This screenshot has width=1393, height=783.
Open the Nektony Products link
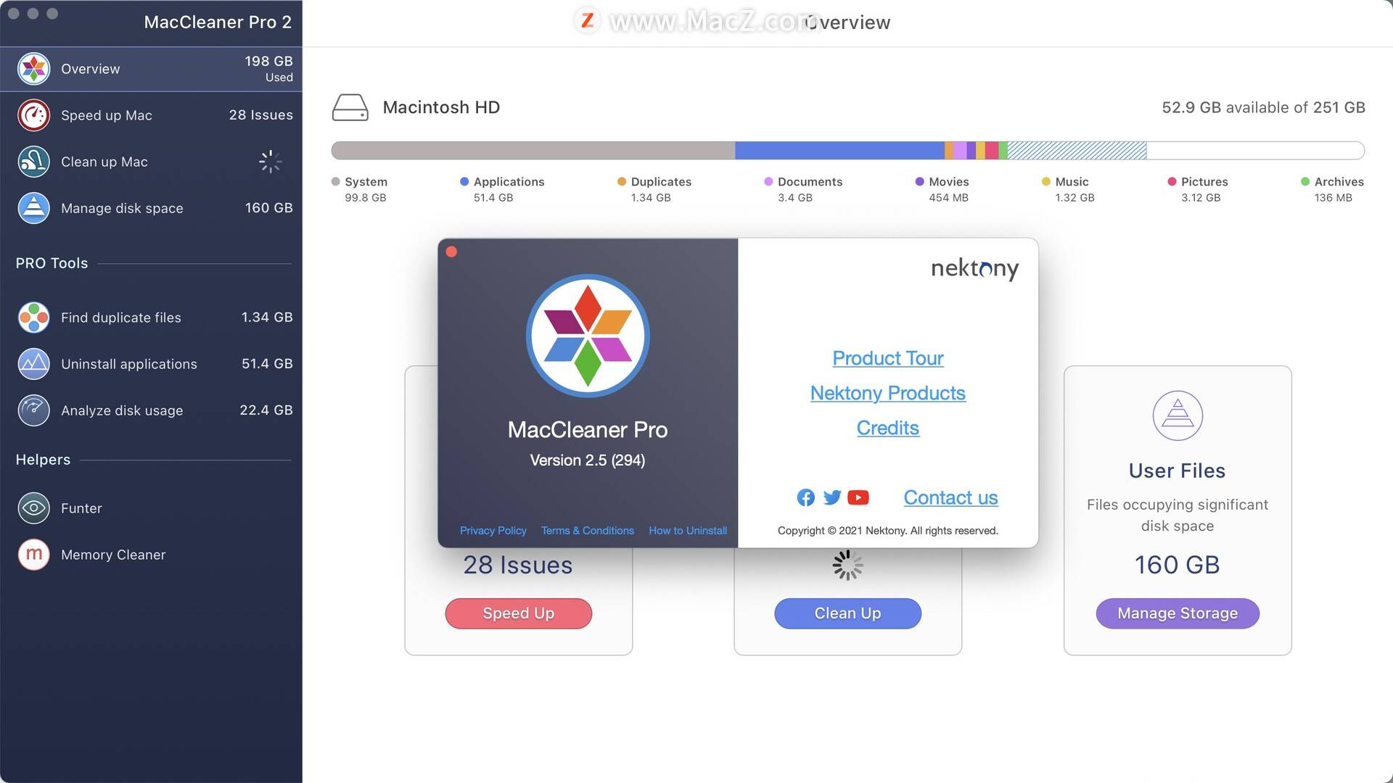(x=888, y=393)
